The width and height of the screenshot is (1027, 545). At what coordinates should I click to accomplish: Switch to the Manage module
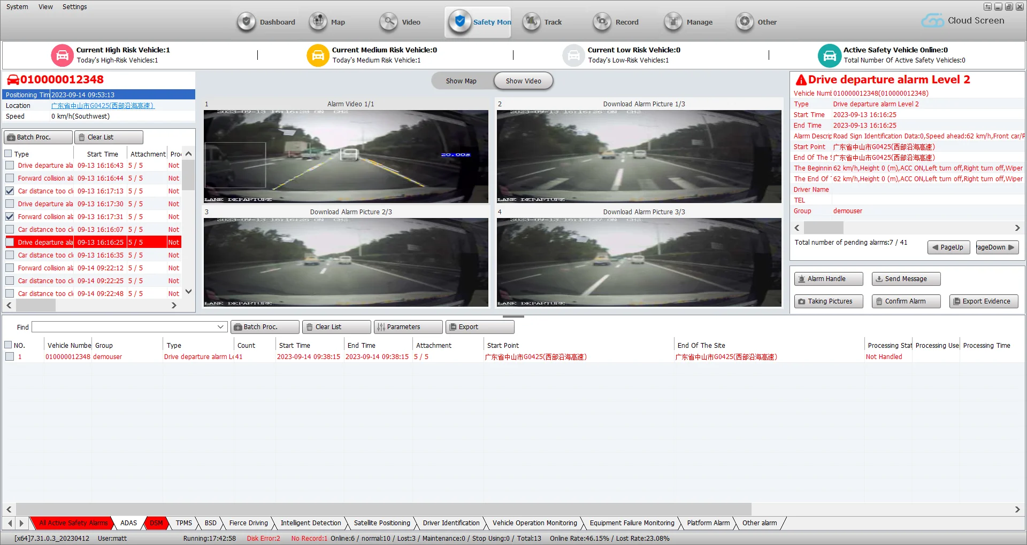[x=673, y=22]
